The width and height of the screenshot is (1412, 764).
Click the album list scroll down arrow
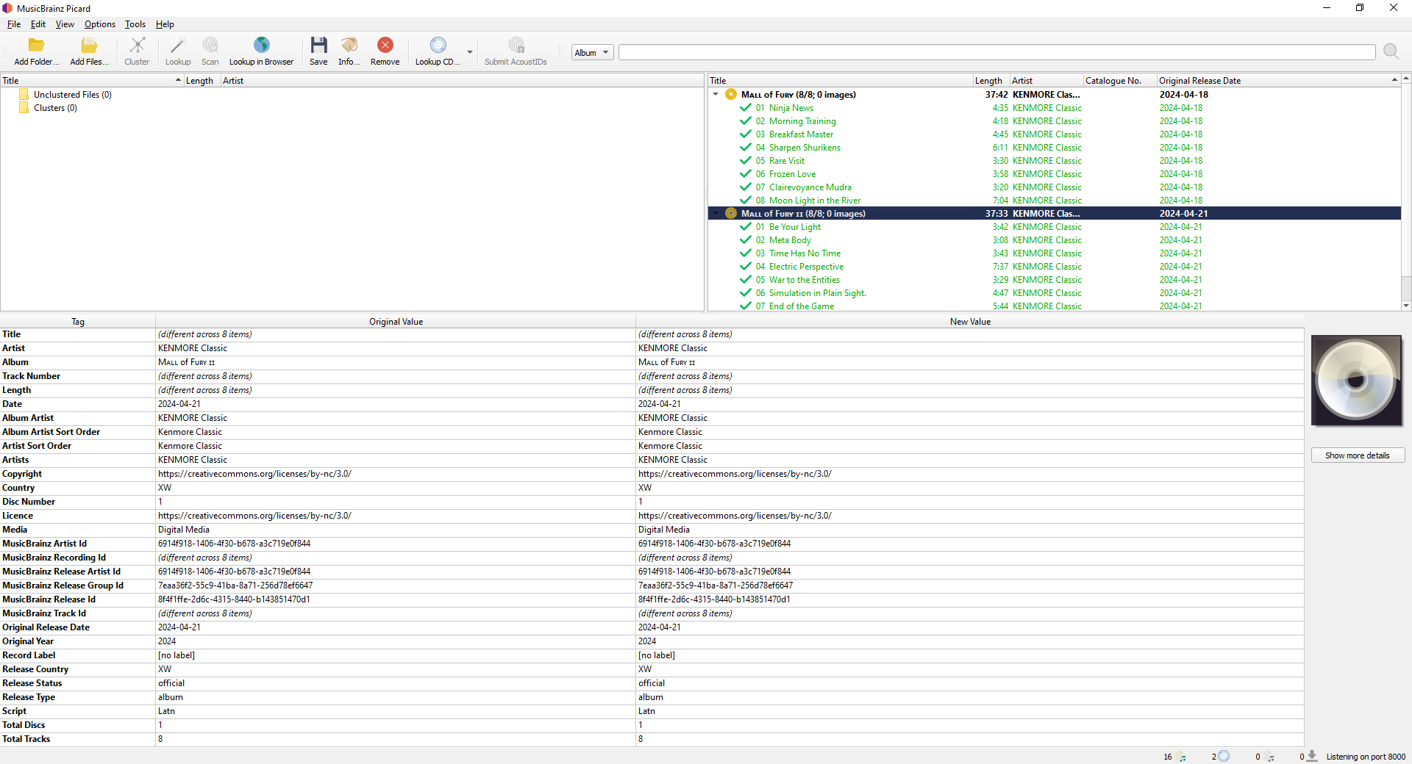point(1406,306)
